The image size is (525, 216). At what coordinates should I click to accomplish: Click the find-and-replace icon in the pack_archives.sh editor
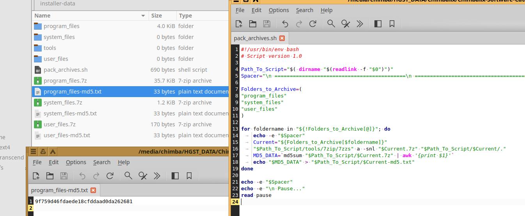coord(346,24)
